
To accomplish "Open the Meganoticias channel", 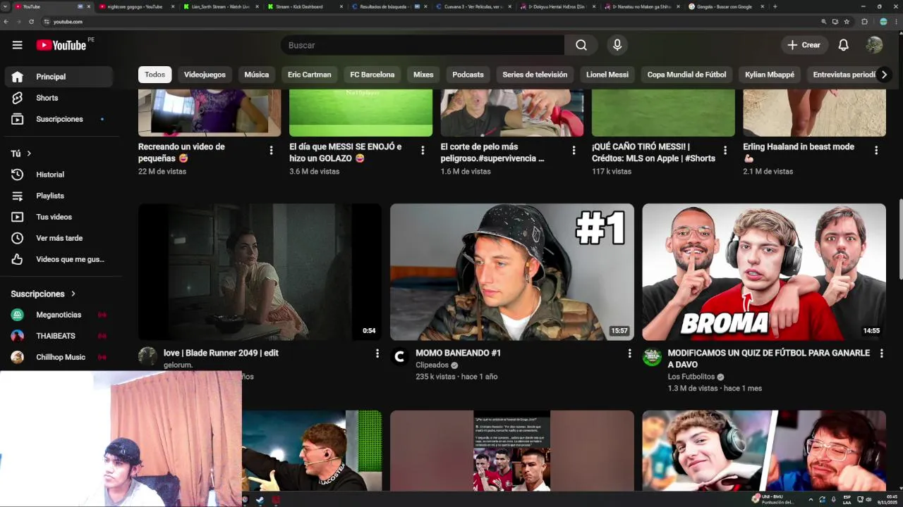I will point(58,315).
